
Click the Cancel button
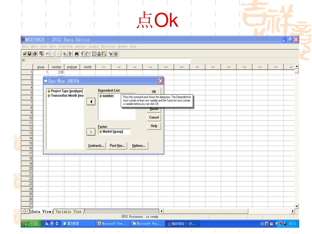tap(154, 117)
